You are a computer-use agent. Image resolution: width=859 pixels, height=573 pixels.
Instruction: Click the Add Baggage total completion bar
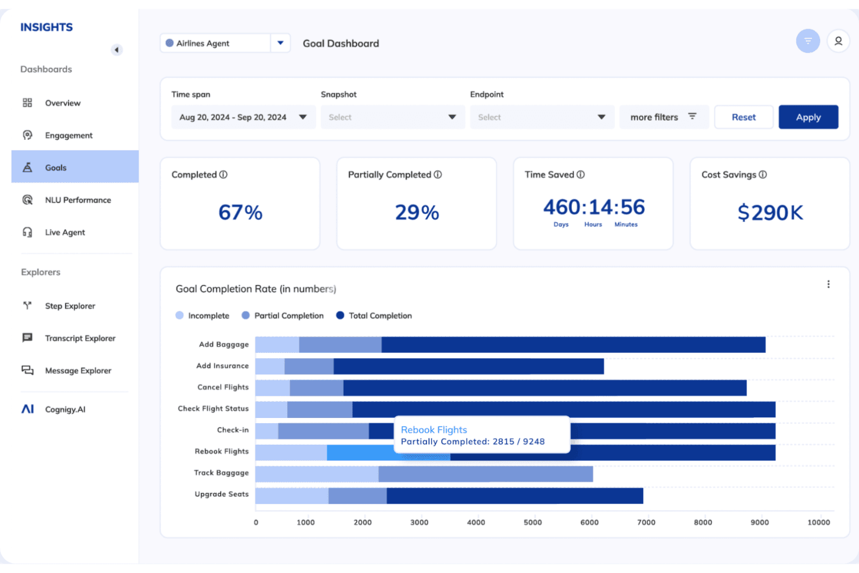[573, 345]
